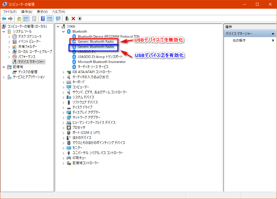277x199 pixels.
Task: Toggle the console tree show/hide toolbar button
Action: (x=26, y=19)
